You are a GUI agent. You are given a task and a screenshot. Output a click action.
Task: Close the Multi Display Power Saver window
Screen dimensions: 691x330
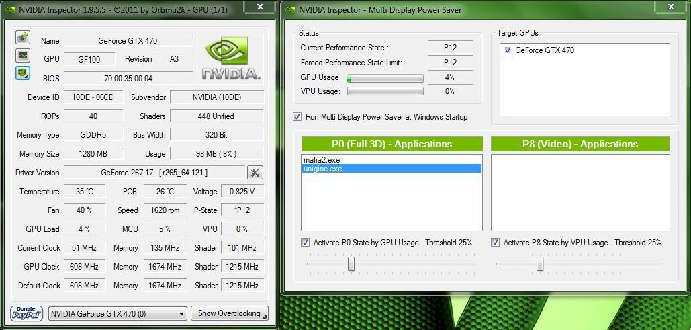[x=671, y=7]
